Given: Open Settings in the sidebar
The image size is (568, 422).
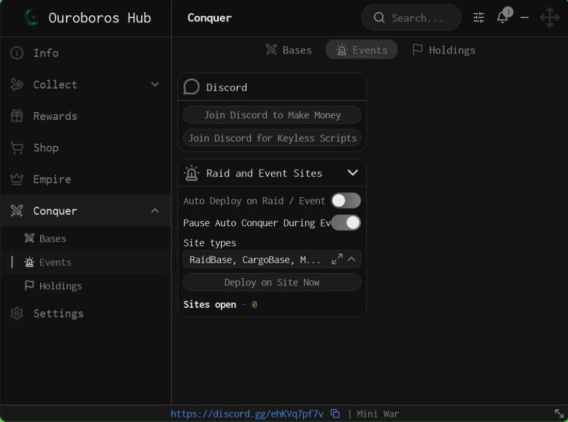Looking at the screenshot, I should pyautogui.click(x=86, y=313).
